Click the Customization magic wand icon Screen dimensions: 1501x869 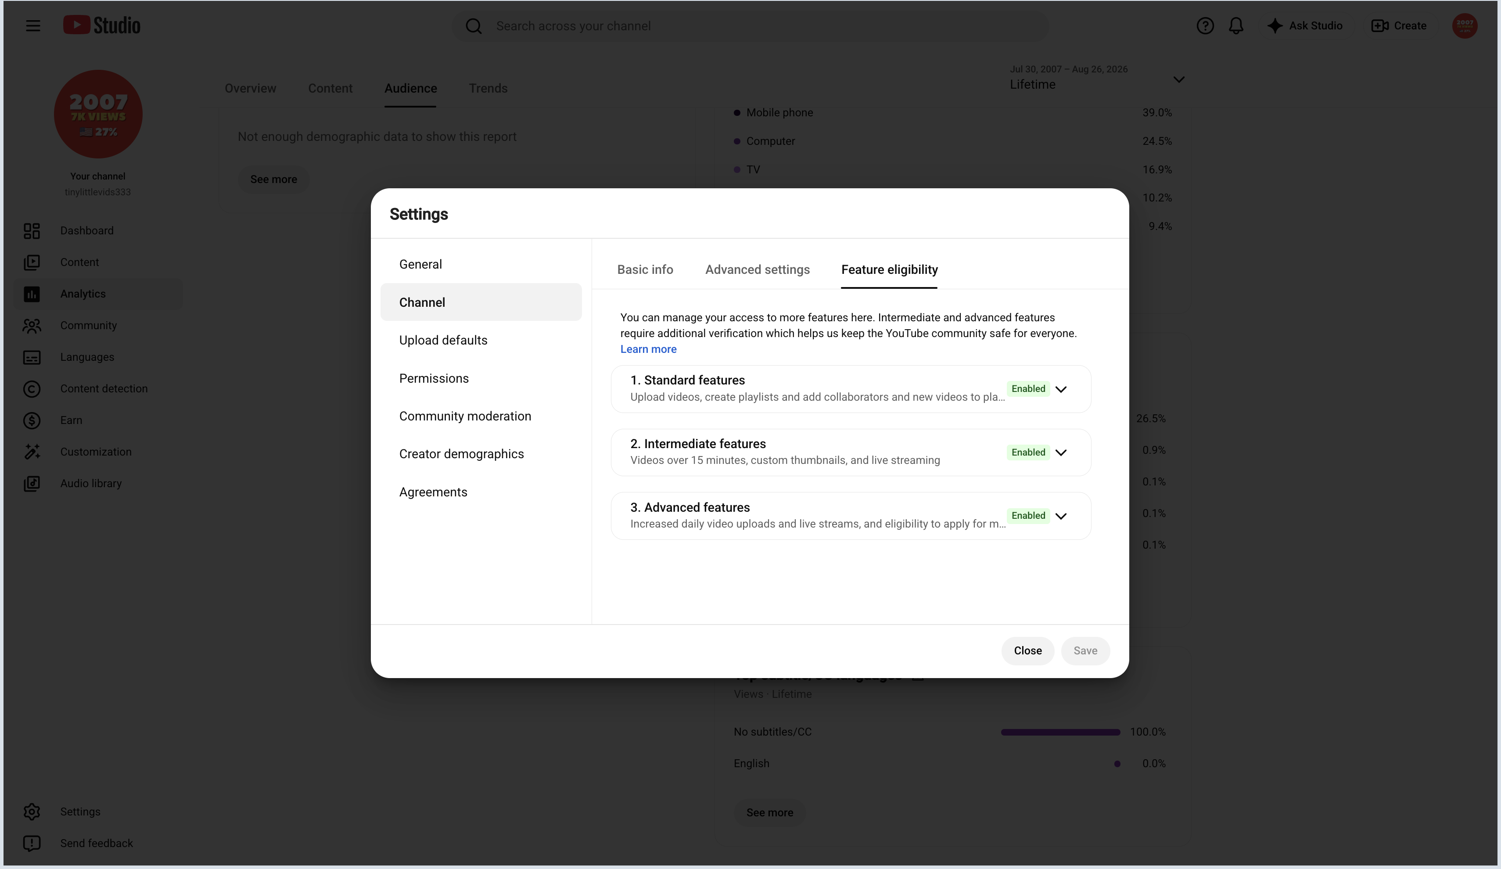(x=32, y=452)
